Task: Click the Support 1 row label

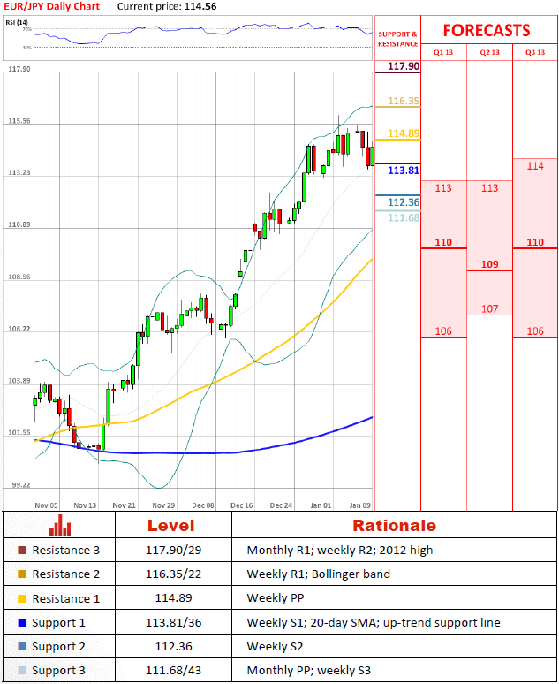Action: (58, 622)
